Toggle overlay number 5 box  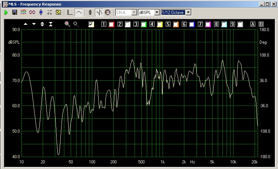point(168,24)
